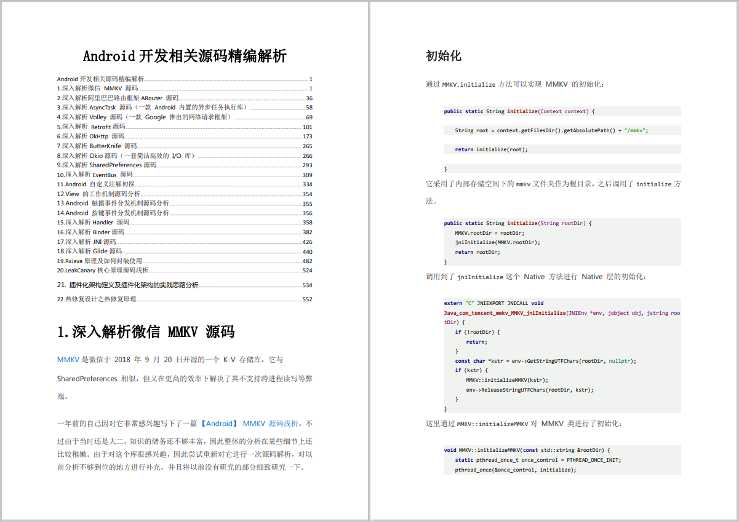Click the ButterKnife 源码 chapter entry
This screenshot has height=522, width=739.
105,146
